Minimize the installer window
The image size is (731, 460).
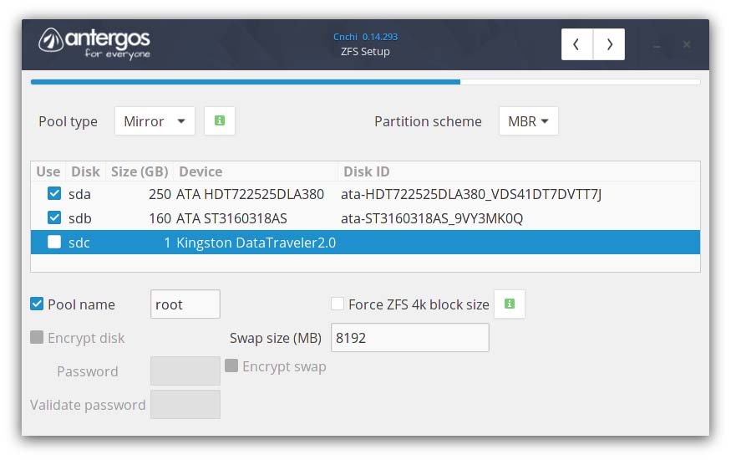coord(657,45)
